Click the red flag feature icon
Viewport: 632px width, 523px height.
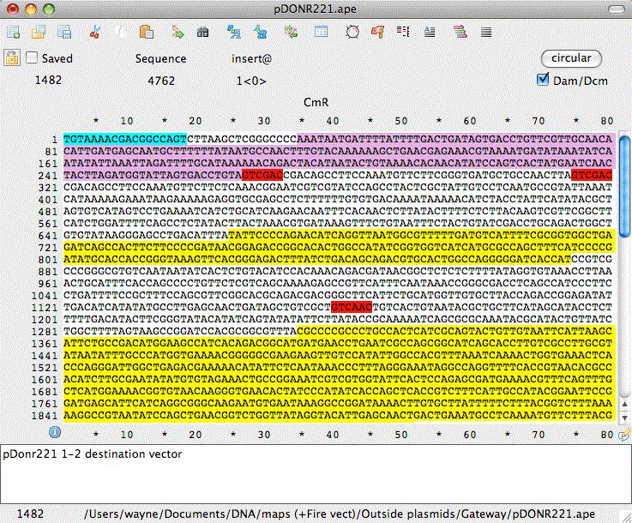tap(377, 33)
